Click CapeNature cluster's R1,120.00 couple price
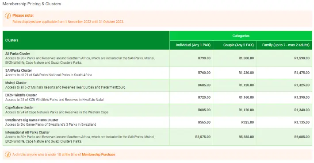Viewport: 314px width, 163px height. pos(246,110)
